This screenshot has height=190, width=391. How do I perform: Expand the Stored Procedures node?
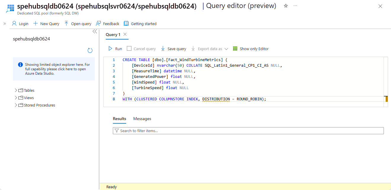click(x=16, y=105)
